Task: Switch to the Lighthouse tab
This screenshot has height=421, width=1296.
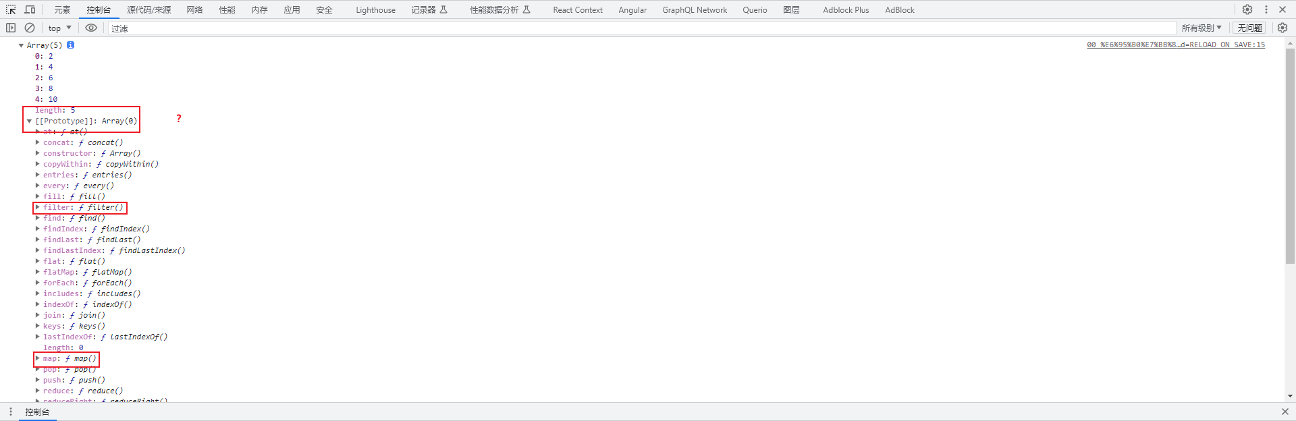Action: (x=375, y=9)
